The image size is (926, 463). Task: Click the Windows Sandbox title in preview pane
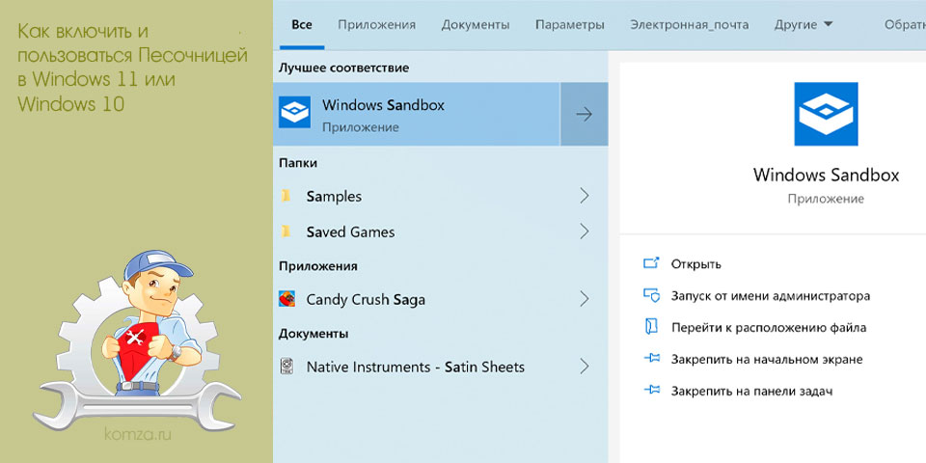[826, 175]
